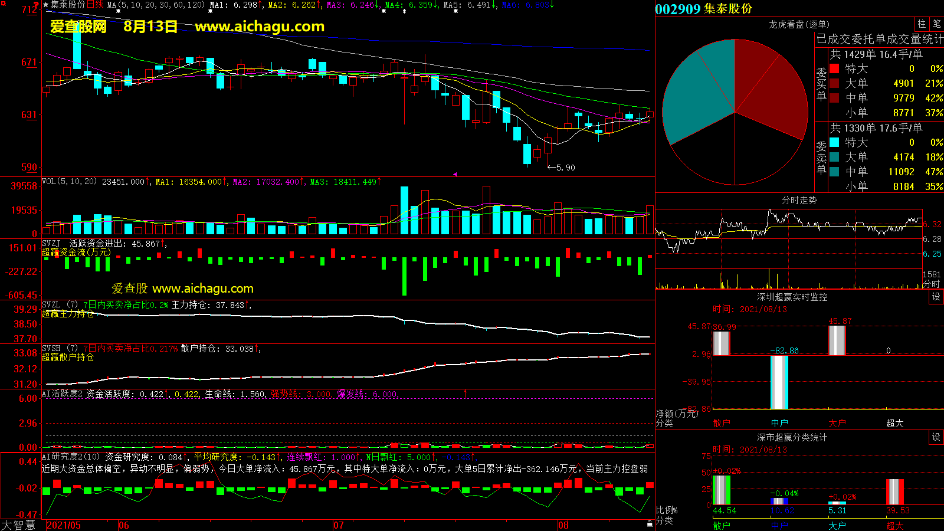Click the red up-arrow marker in AI活跃度 panel
The height and width of the screenshot is (531, 944).
pos(465,394)
